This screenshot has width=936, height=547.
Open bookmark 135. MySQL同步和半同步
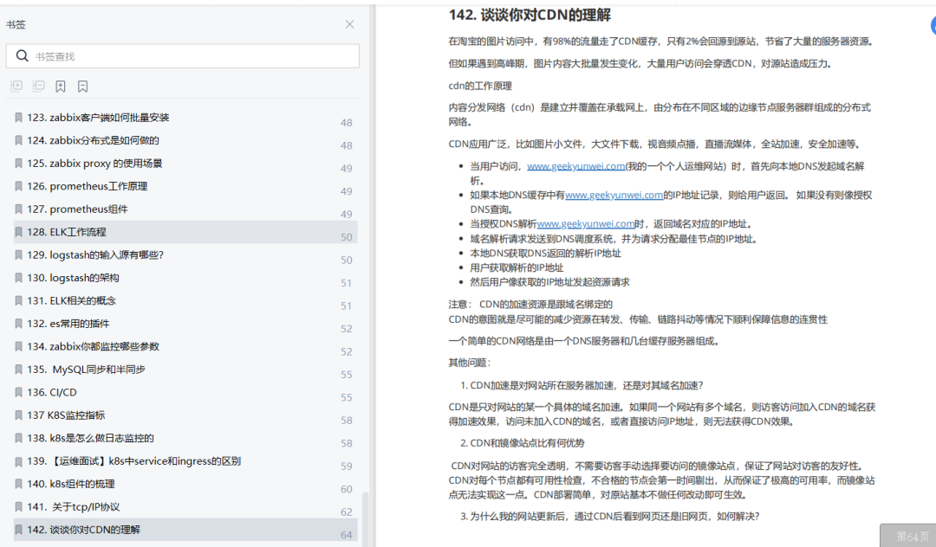point(185,370)
